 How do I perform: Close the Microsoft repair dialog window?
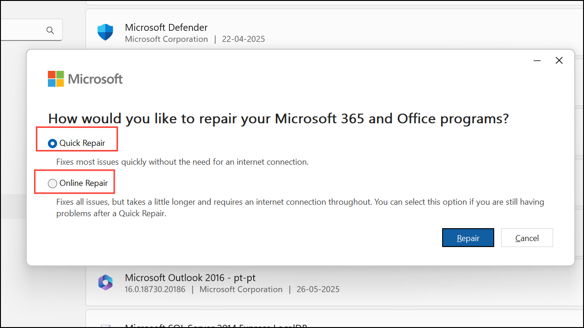pos(559,60)
